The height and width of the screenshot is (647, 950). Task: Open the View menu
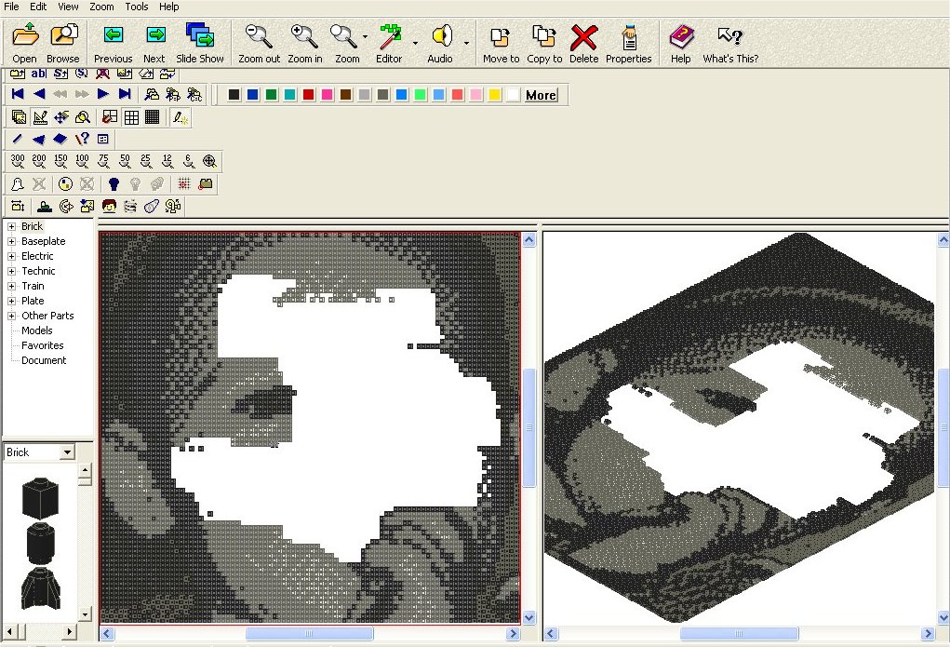coord(68,7)
